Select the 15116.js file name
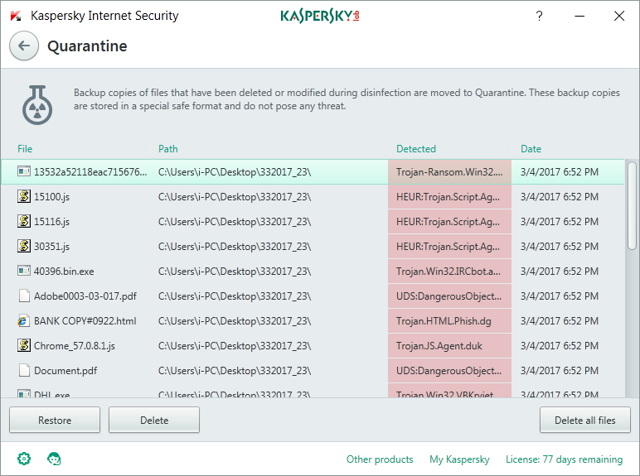This screenshot has height=476, width=640. [x=52, y=222]
